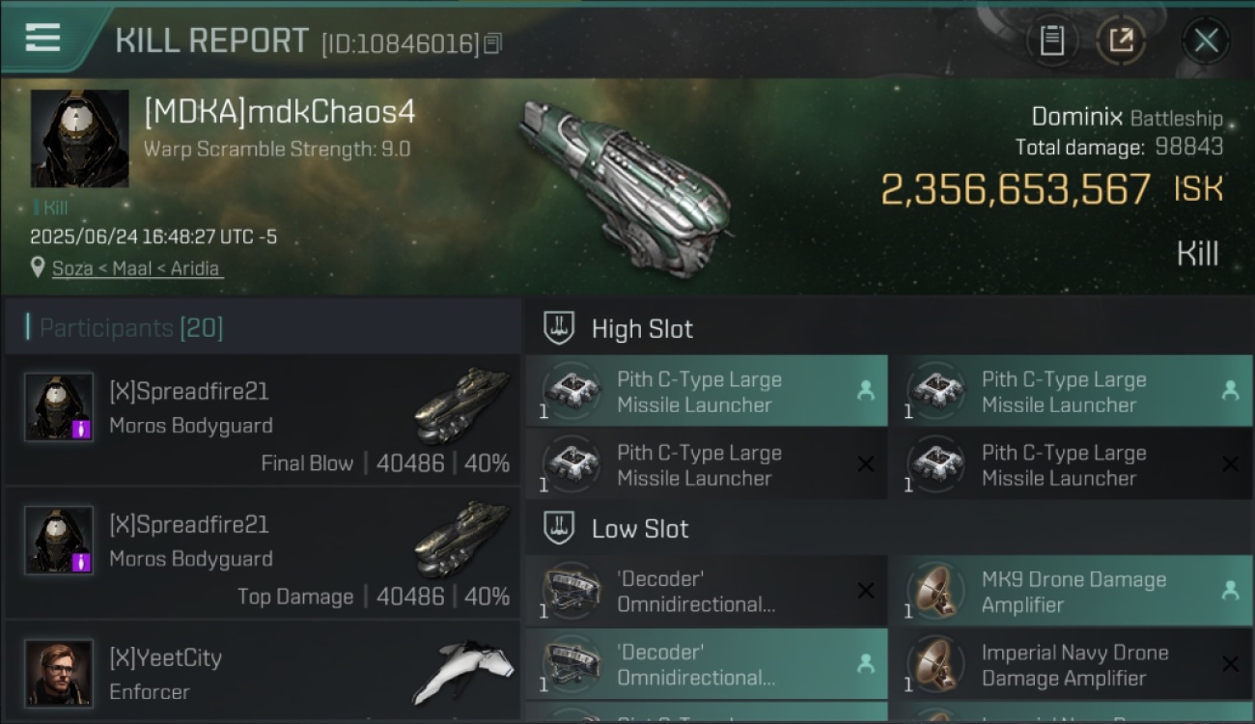View mdkChaos4 pilot portrait
This screenshot has height=724, width=1255.
pos(79,138)
